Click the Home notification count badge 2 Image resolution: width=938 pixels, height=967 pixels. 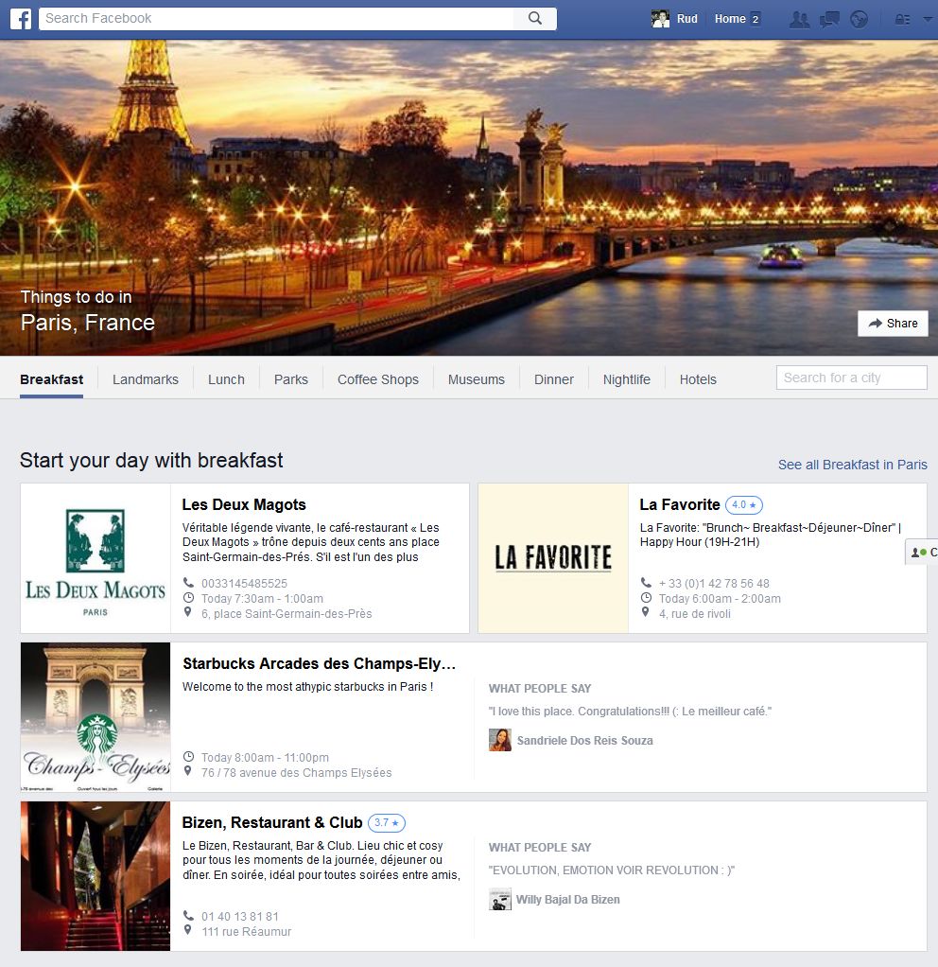755,19
